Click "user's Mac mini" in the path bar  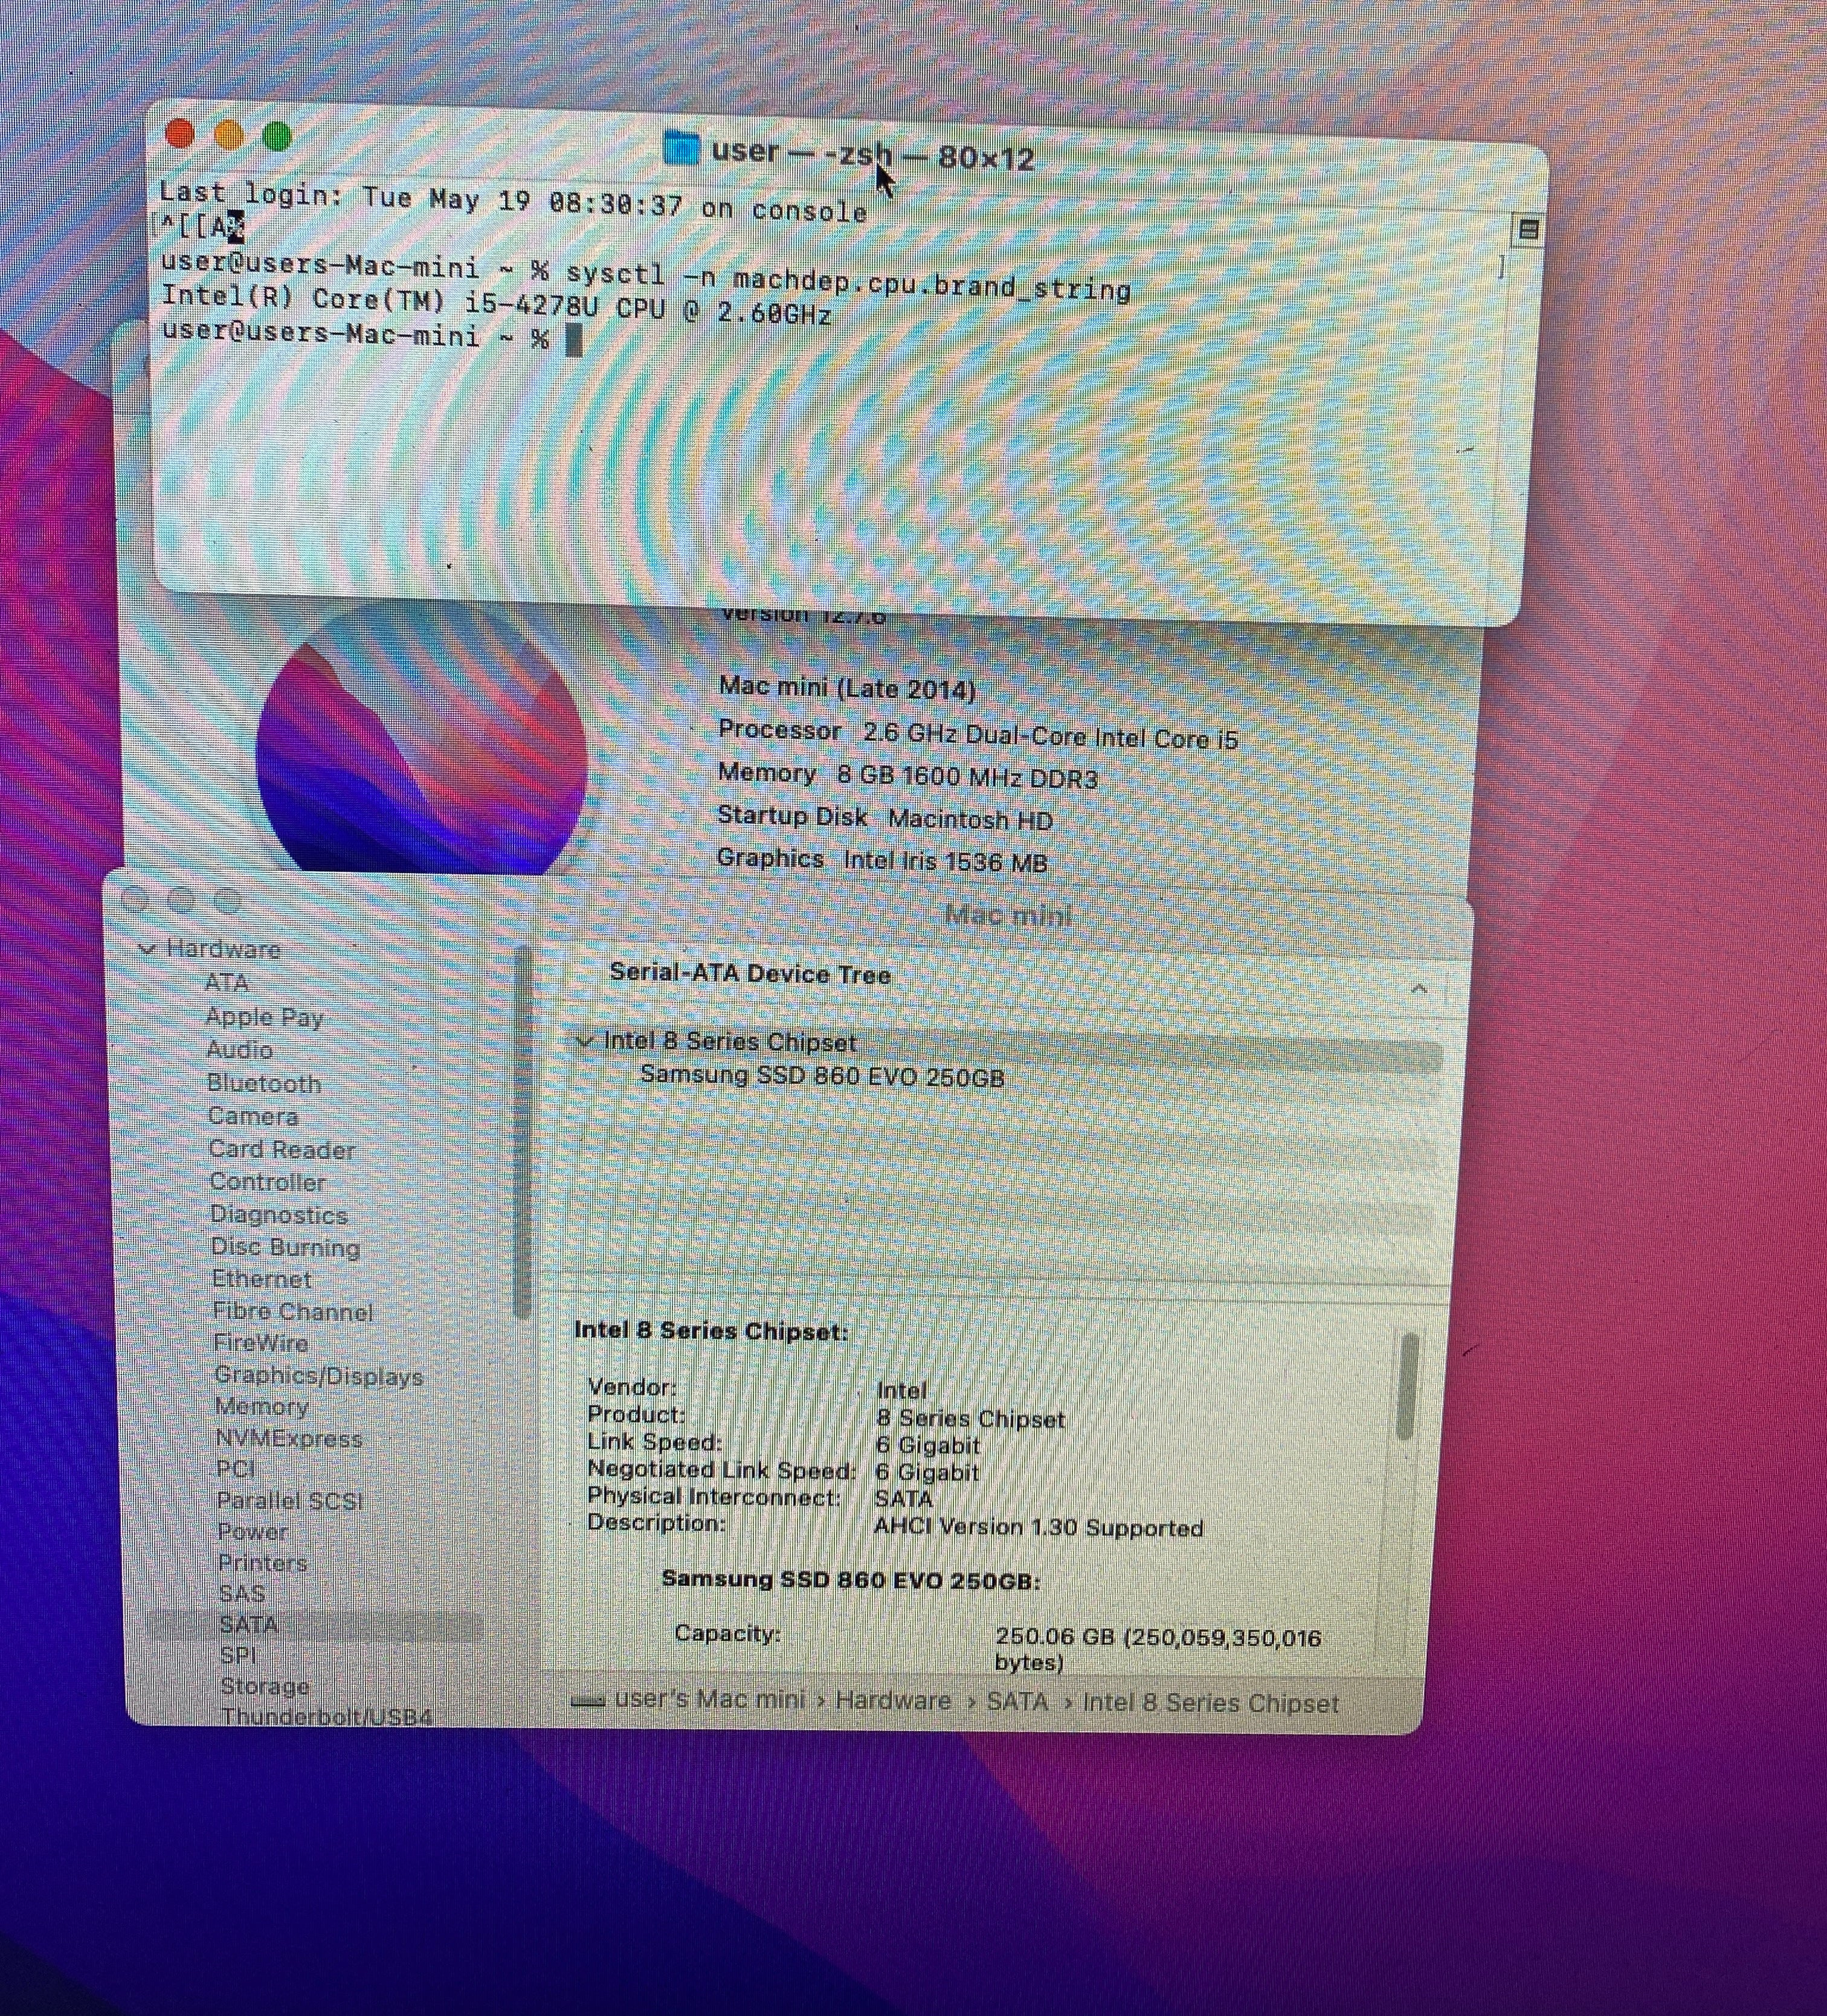710,1700
